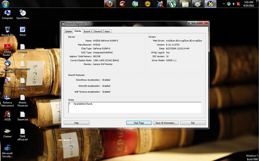
Task: Select the Recycle Bin icon
Action: pos(8,31)
